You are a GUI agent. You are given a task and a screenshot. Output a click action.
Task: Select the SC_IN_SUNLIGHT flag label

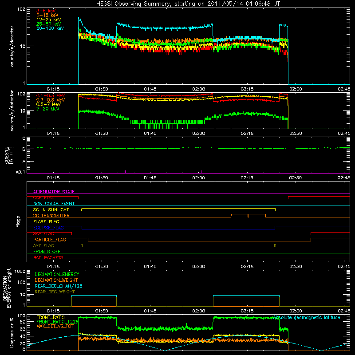51,209
